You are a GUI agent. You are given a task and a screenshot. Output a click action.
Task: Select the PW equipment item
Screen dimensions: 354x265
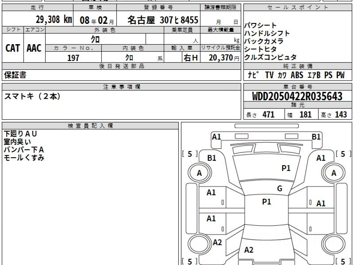pyautogui.click(x=340, y=75)
